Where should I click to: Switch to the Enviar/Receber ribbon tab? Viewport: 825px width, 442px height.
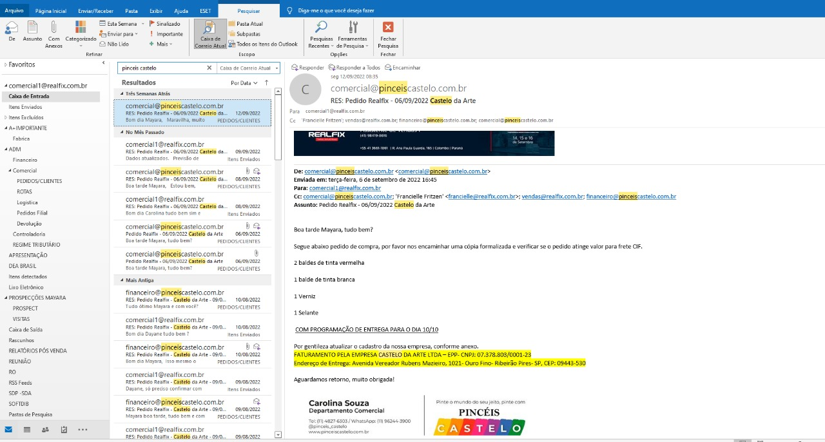point(95,11)
